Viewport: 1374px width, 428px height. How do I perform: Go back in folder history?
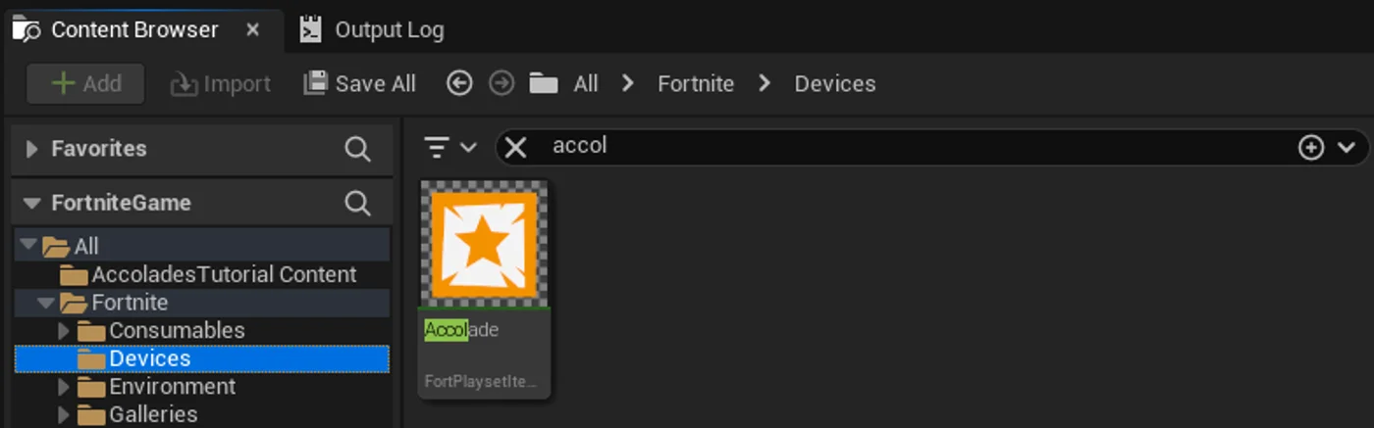coord(459,83)
